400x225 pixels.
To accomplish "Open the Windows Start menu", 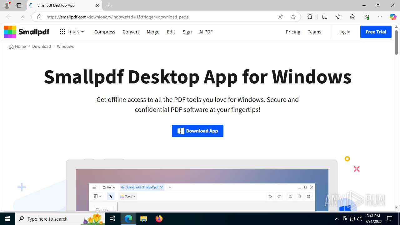I will point(7,219).
